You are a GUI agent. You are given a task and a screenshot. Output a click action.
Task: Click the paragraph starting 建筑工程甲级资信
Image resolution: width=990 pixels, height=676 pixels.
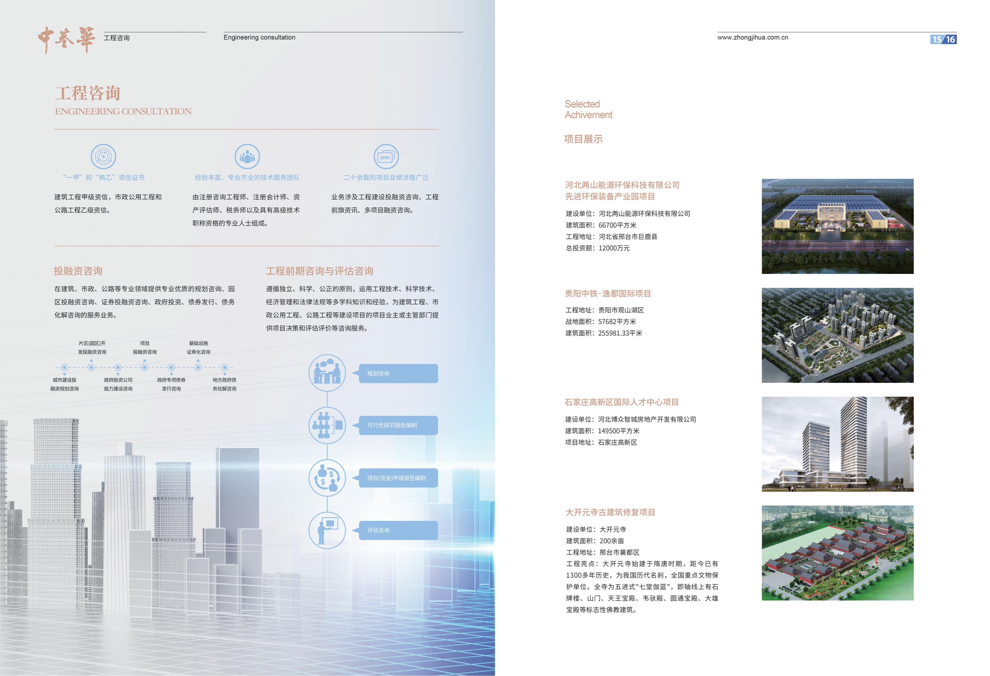pos(108,204)
